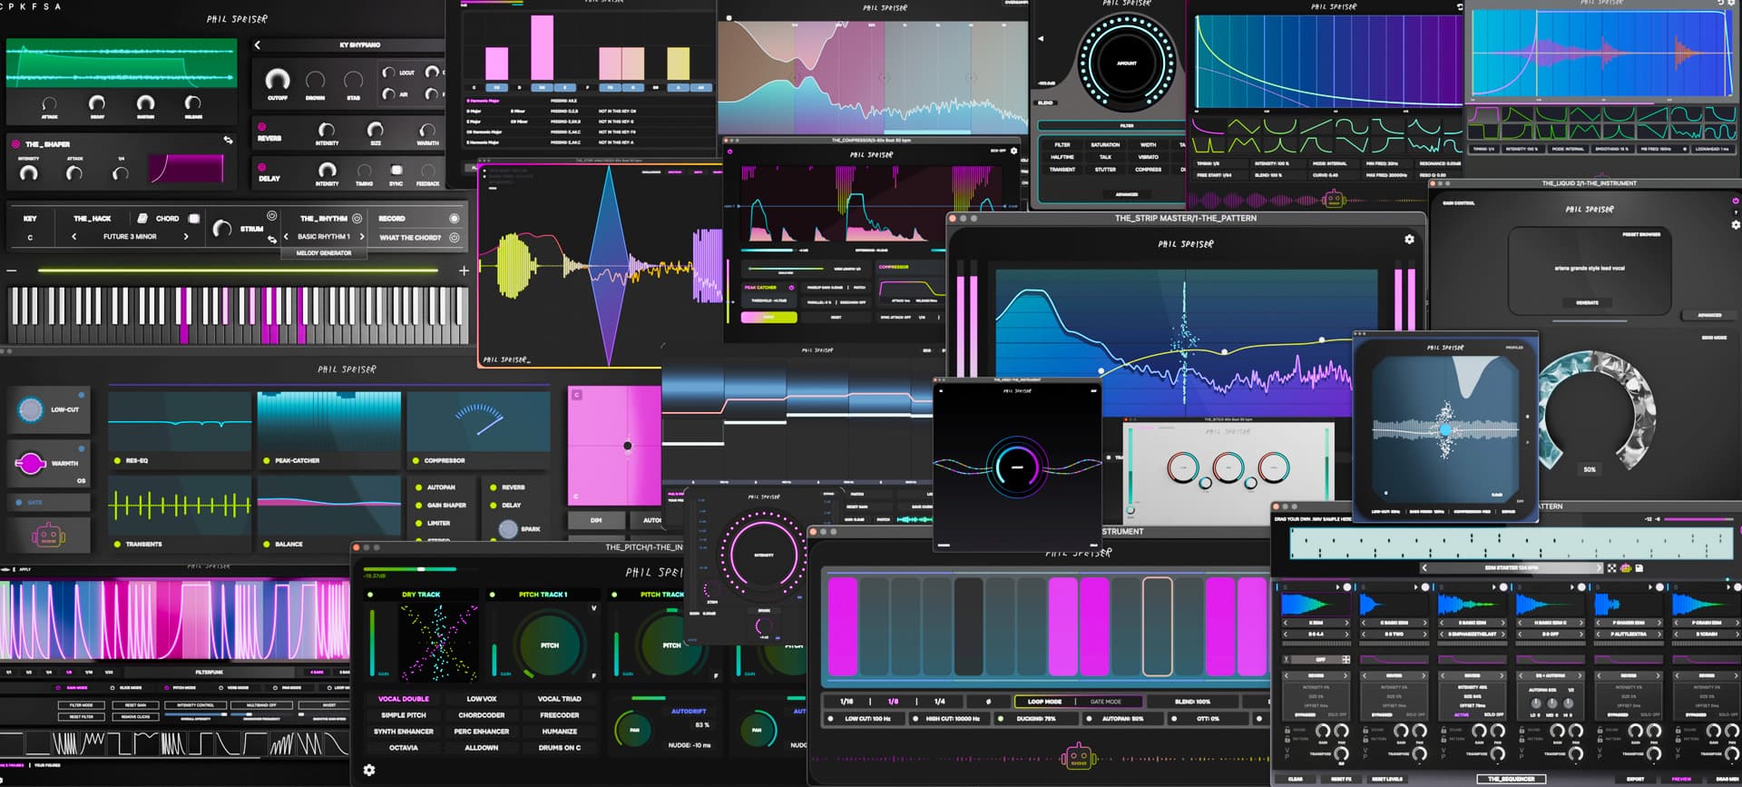1742x787 pixels.
Task: Click the minus icon left of keyboard range bar
Action: pos(12,271)
